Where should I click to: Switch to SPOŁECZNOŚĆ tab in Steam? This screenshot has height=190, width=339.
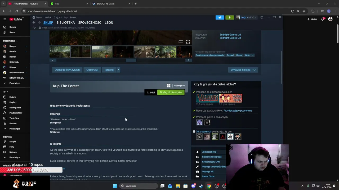(x=90, y=22)
